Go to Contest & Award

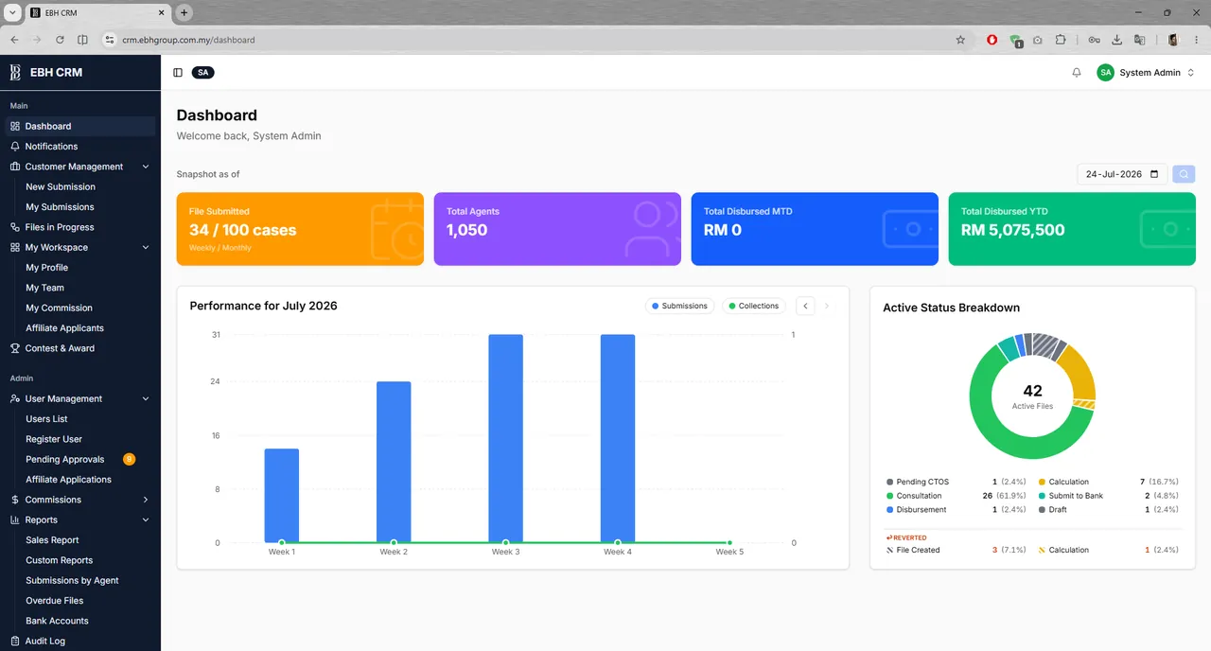coord(80,348)
